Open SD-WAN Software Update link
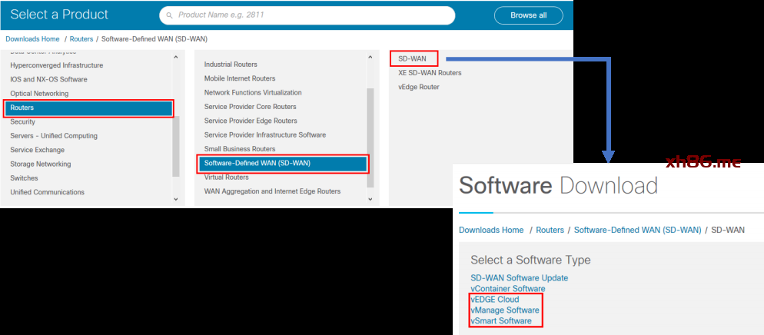 [520, 278]
